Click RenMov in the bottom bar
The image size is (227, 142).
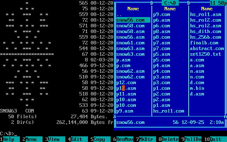[123, 140]
